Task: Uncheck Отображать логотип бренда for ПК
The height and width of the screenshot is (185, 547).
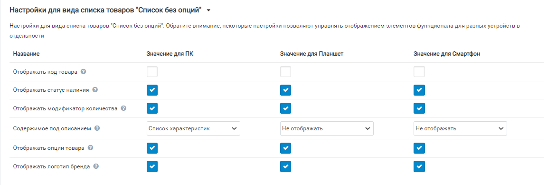Action: [x=152, y=166]
